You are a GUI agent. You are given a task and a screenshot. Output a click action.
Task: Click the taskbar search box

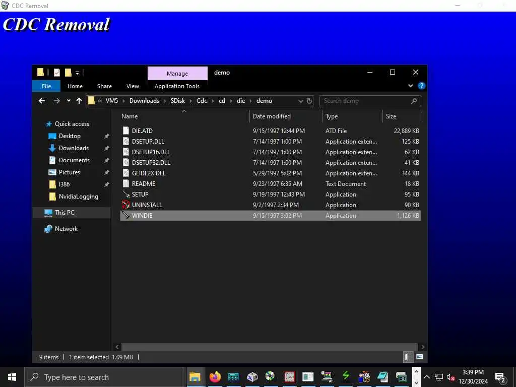click(x=105, y=377)
